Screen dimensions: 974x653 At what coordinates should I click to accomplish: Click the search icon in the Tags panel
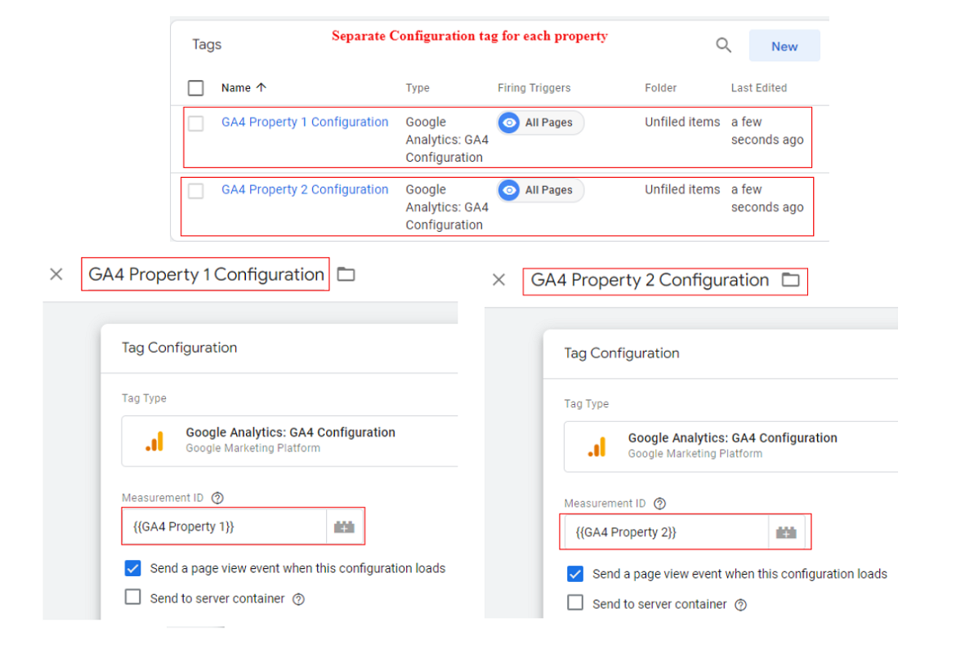(x=722, y=45)
